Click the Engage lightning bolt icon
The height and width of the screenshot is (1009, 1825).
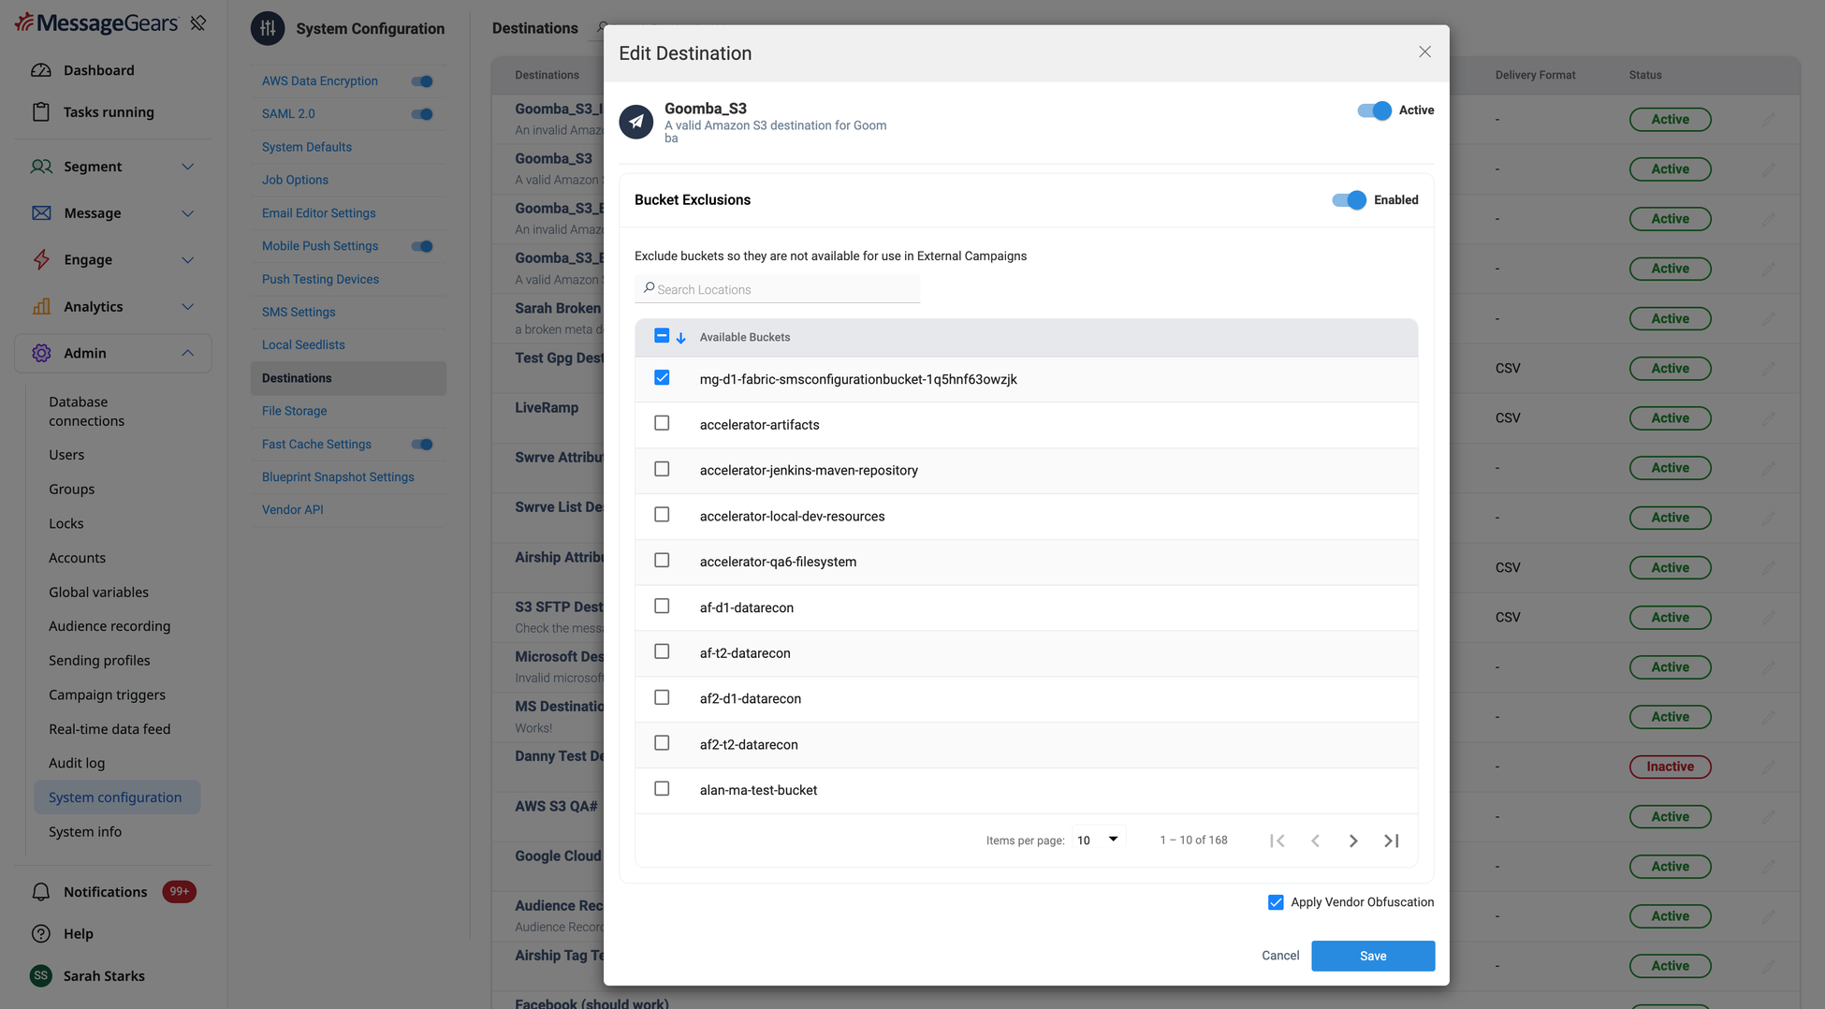point(41,259)
